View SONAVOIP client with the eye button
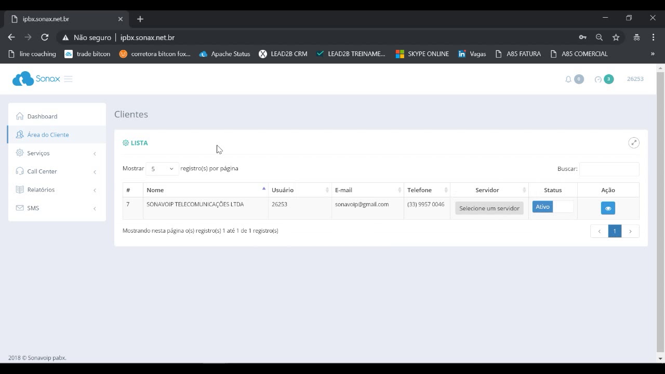This screenshot has width=665, height=374. (x=608, y=208)
